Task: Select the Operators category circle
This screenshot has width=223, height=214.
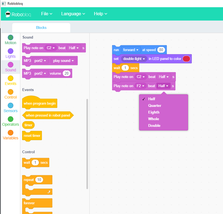Action: pyautogui.click(x=11, y=119)
